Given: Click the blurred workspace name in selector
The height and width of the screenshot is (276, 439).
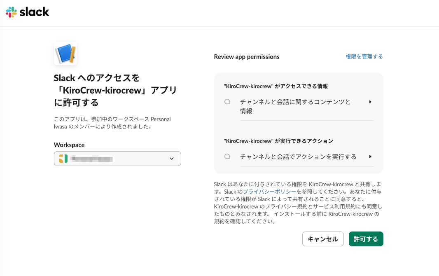Looking at the screenshot, I should click(x=91, y=159).
